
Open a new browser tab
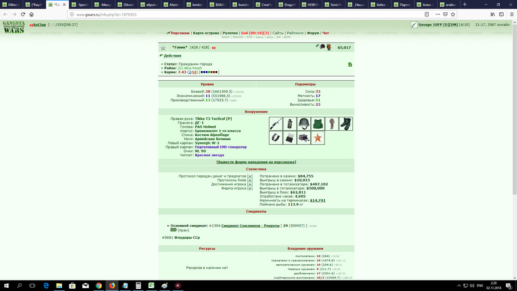pyautogui.click(x=465, y=4)
